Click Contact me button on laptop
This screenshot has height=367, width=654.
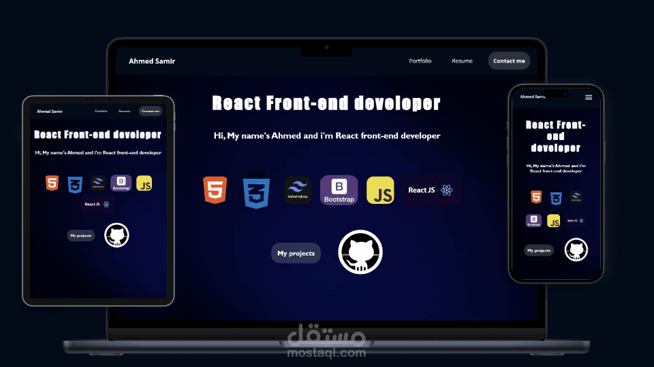pyautogui.click(x=509, y=60)
